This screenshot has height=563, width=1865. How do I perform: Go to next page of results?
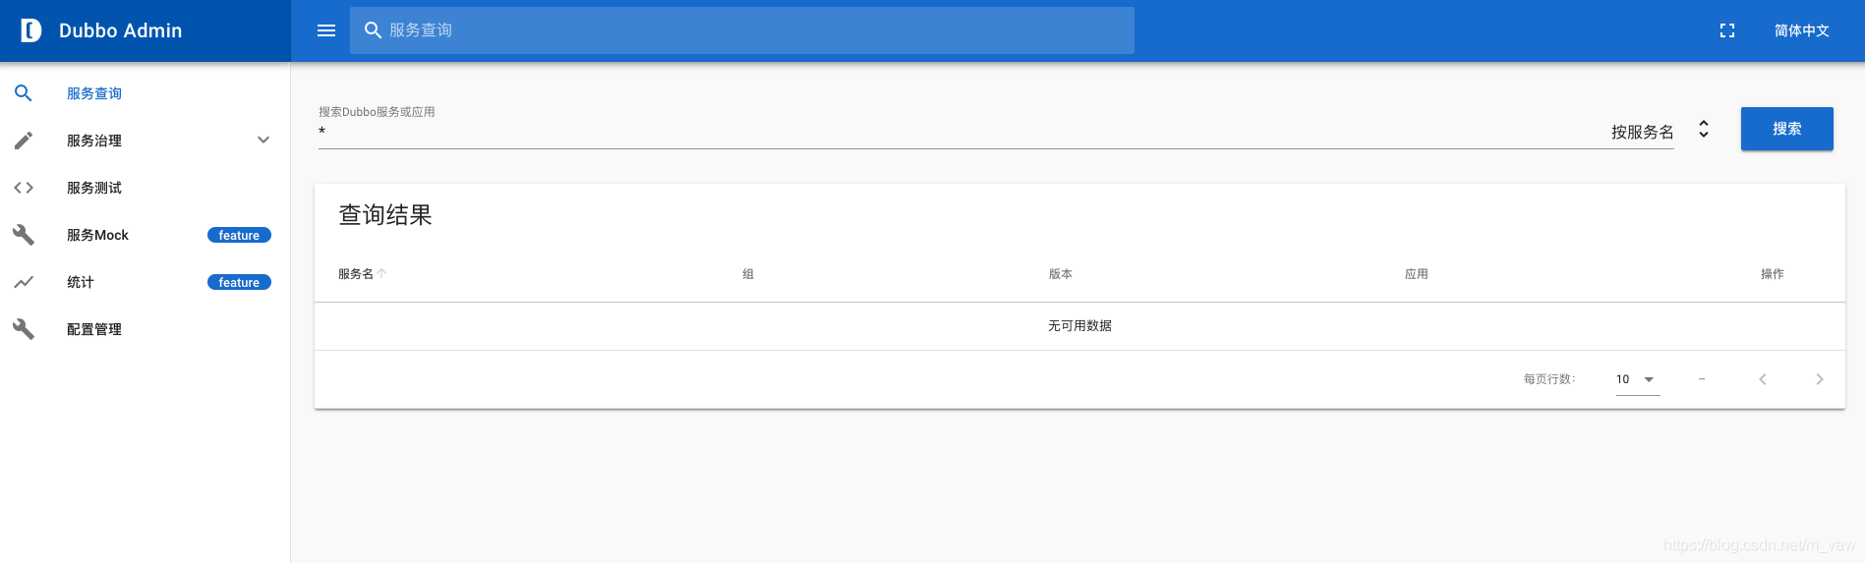(x=1820, y=379)
